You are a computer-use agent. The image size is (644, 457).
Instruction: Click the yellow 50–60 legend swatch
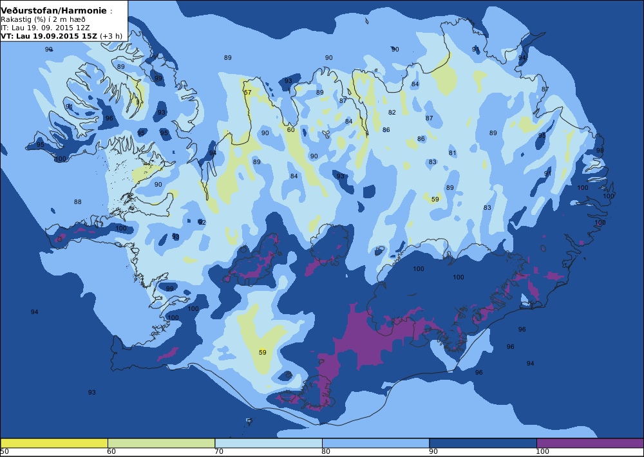click(x=54, y=443)
